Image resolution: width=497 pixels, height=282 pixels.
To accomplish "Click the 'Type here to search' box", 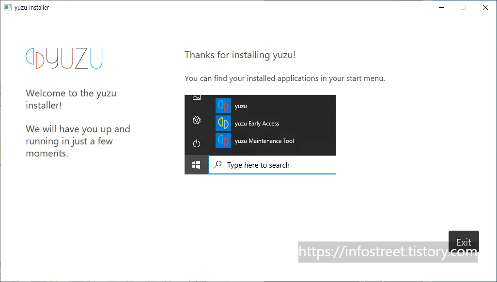I will coord(272,165).
